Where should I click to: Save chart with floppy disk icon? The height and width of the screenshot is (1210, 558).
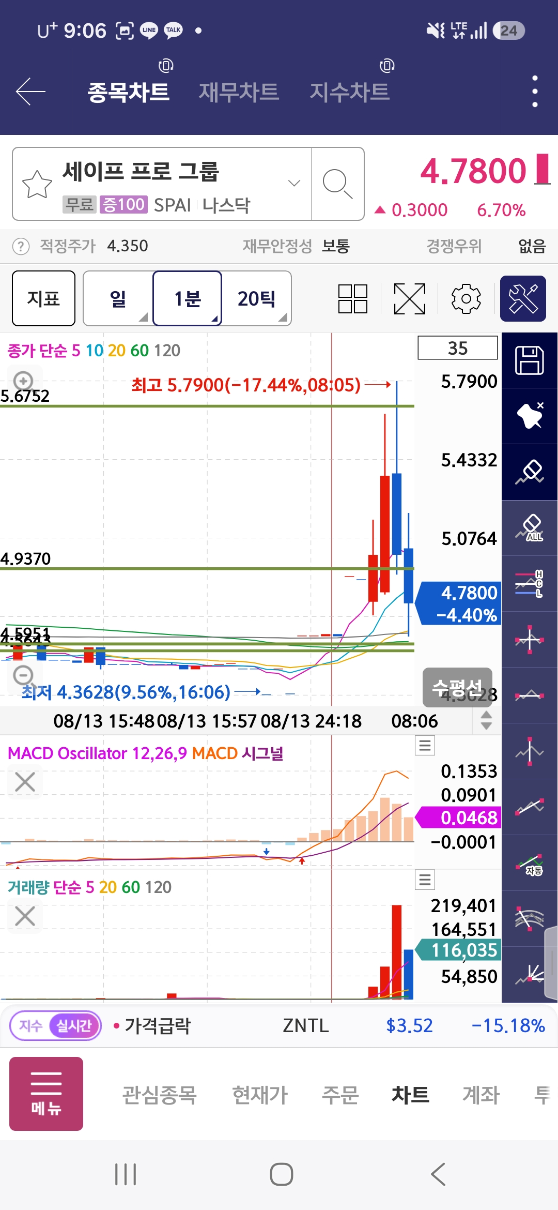coord(530,360)
